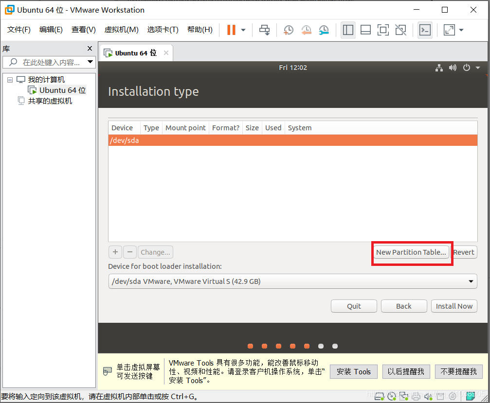
Task: Toggle the thumbnail bar view
Action: coord(365,30)
